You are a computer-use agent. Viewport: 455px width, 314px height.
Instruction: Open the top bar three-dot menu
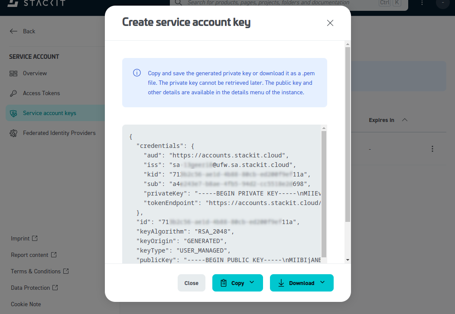click(x=422, y=3)
